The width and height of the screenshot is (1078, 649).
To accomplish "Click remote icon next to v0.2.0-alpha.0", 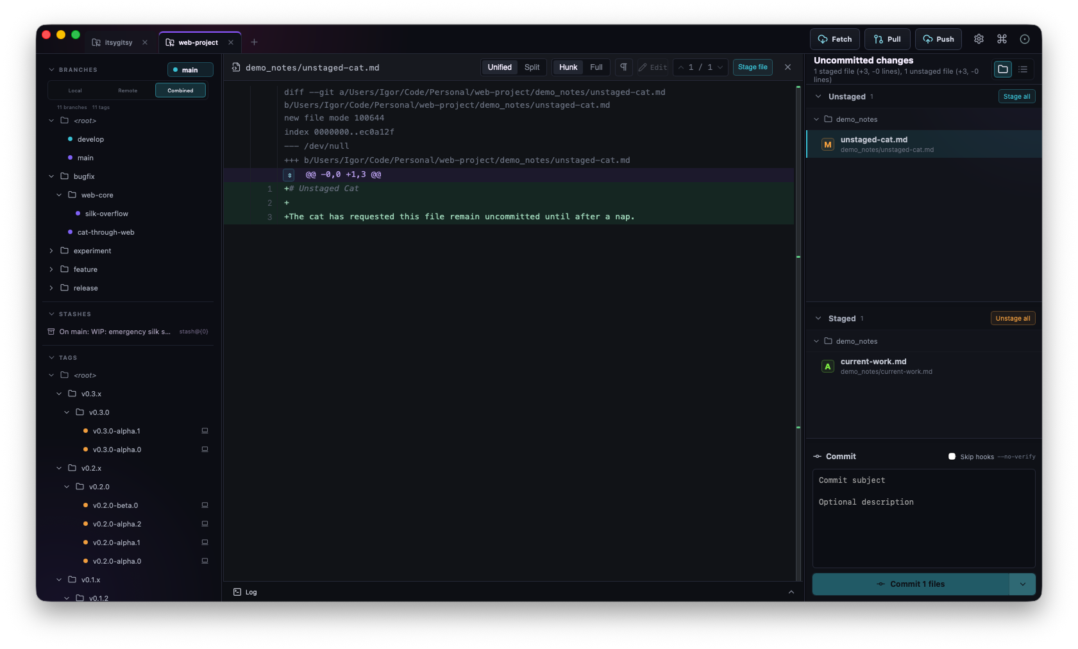I will click(205, 561).
